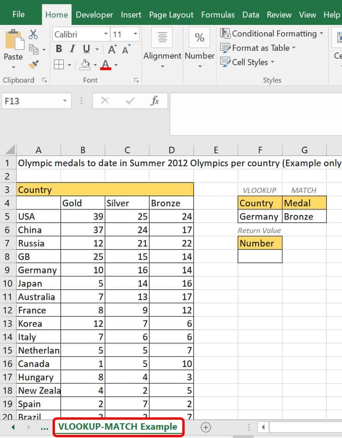Open fill color dropdown arrow
The height and width of the screenshot is (438, 342).
95,65
